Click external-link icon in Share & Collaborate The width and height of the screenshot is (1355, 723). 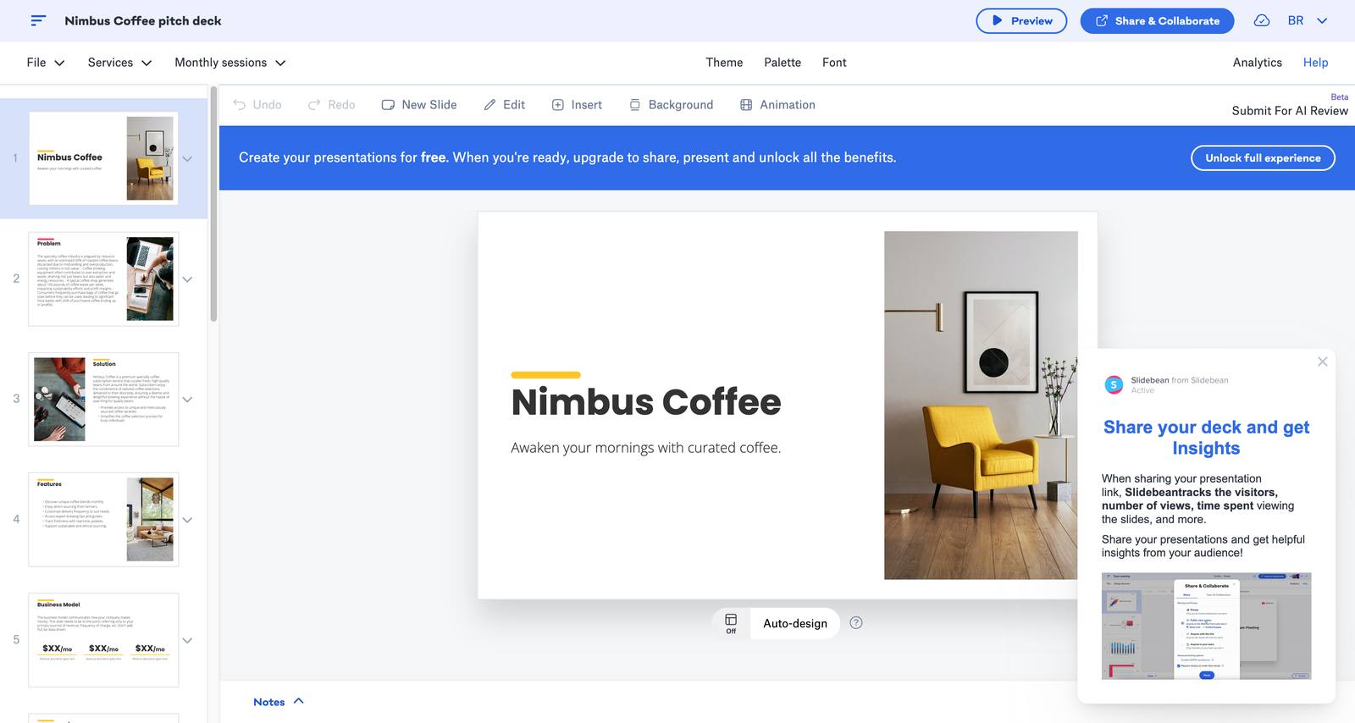click(x=1102, y=20)
